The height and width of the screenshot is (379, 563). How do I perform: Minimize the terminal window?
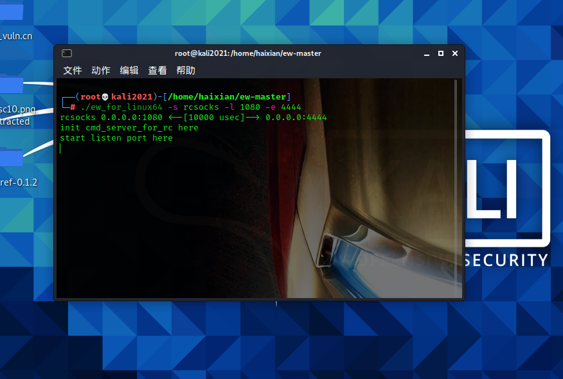(427, 54)
